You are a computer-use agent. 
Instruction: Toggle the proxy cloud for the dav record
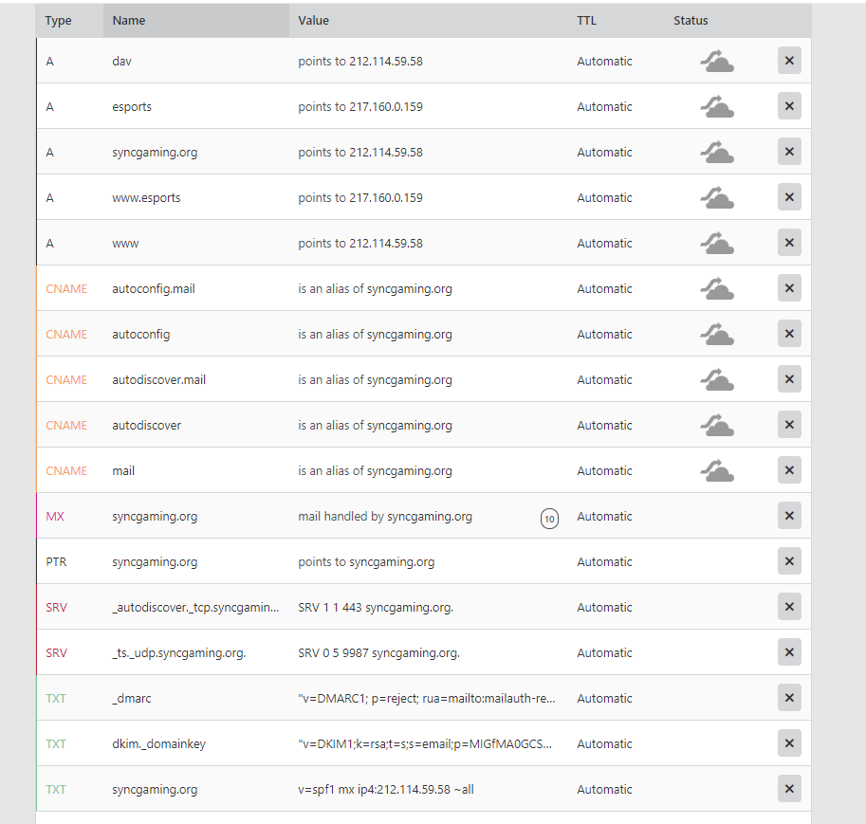717,61
